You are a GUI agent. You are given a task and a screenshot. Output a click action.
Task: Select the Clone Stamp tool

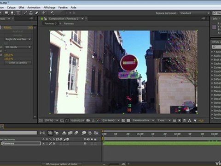31,13
